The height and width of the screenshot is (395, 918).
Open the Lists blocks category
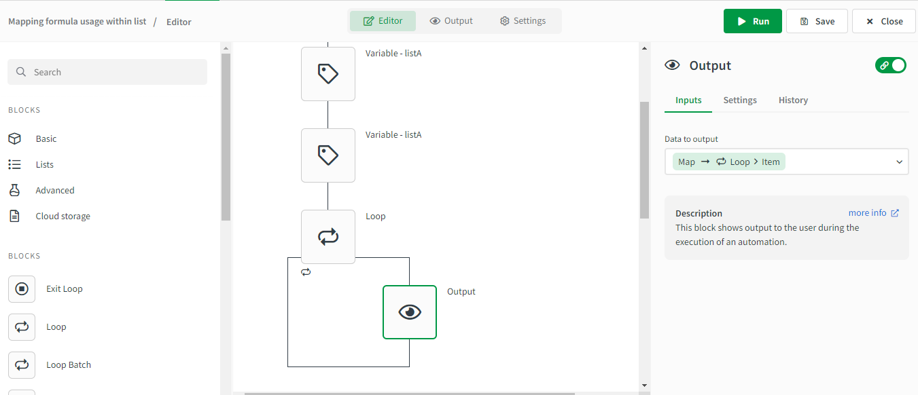(x=44, y=164)
